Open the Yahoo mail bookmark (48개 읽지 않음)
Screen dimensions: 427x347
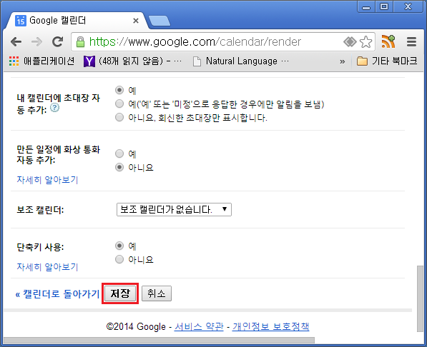(x=132, y=61)
